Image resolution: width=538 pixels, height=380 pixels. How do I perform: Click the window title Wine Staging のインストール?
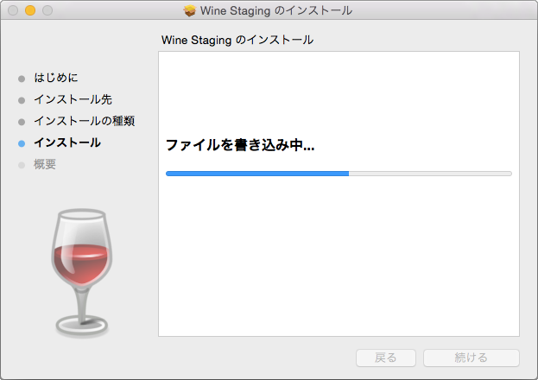(276, 10)
